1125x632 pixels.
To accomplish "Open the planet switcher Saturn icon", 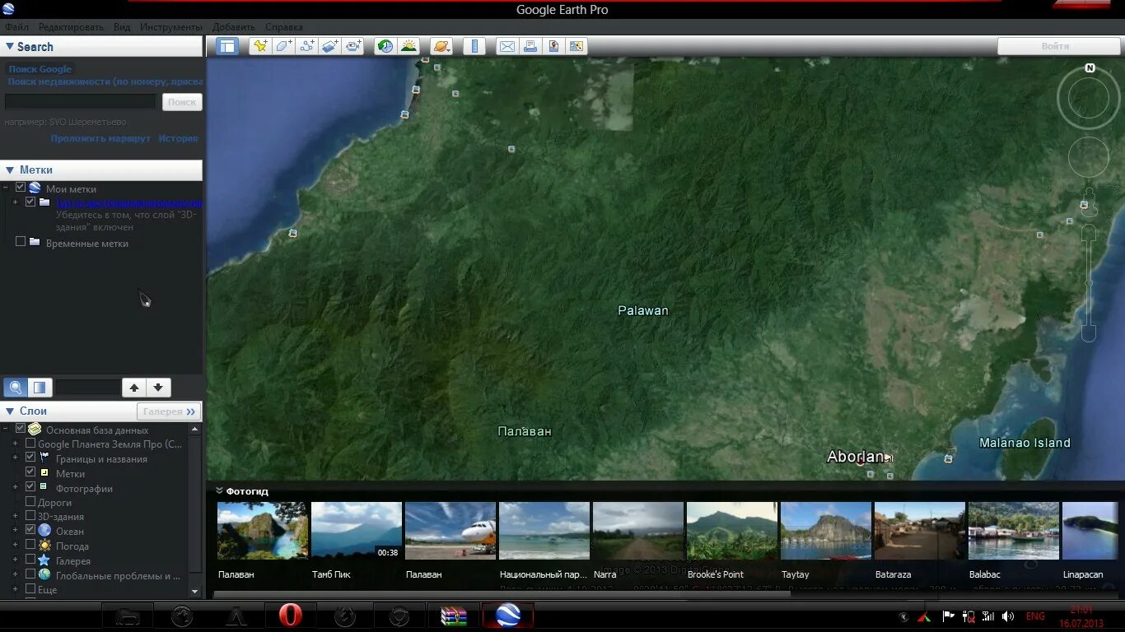I will 441,46.
